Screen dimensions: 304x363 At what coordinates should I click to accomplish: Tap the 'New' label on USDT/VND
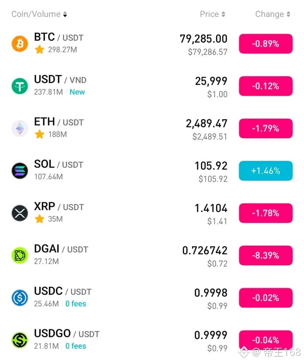click(x=77, y=92)
